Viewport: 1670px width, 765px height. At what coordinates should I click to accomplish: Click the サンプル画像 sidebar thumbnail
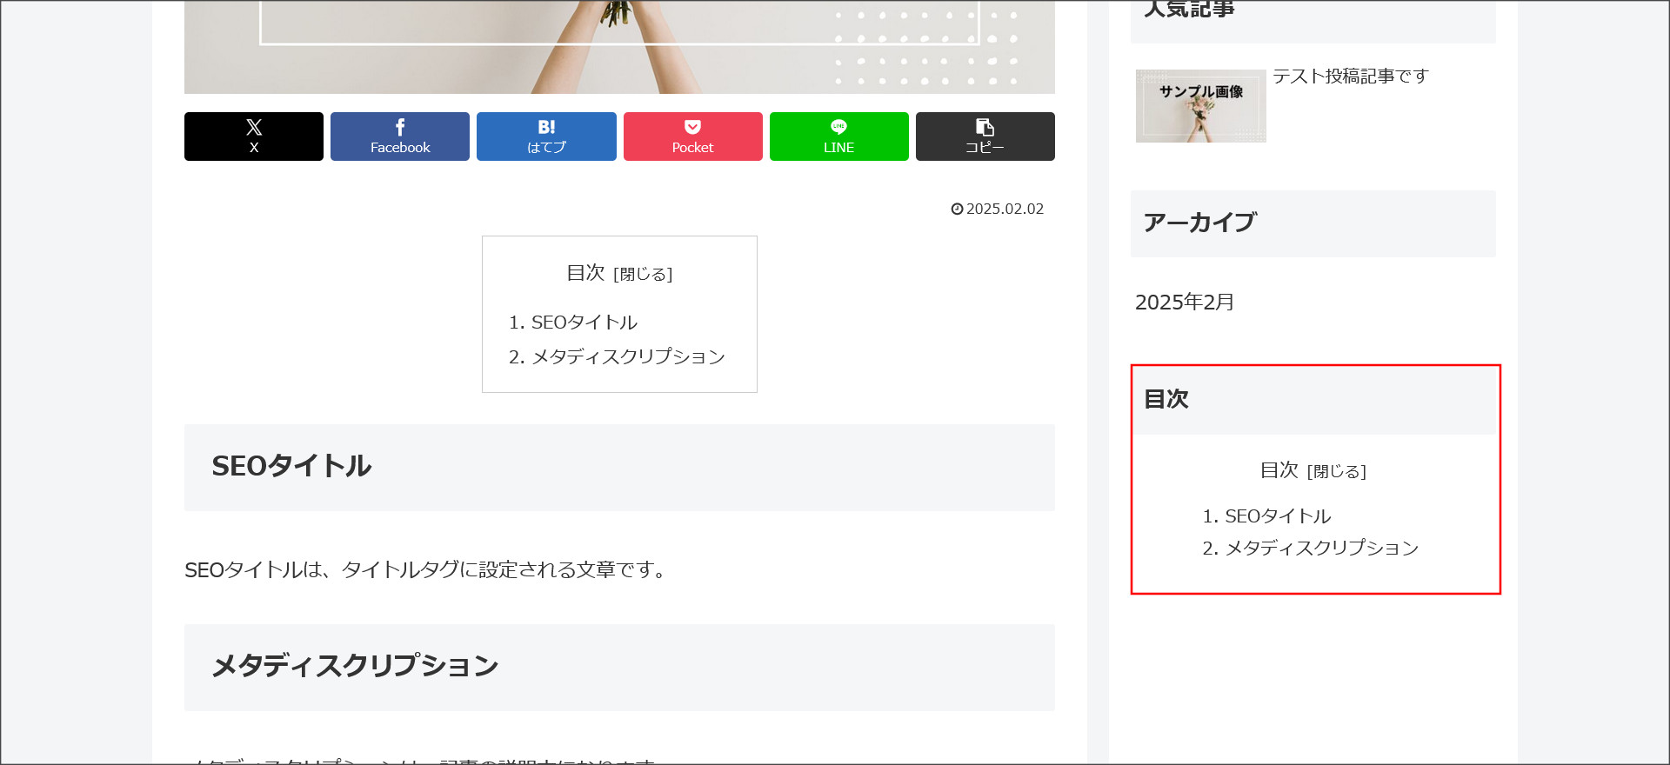pyautogui.click(x=1201, y=106)
